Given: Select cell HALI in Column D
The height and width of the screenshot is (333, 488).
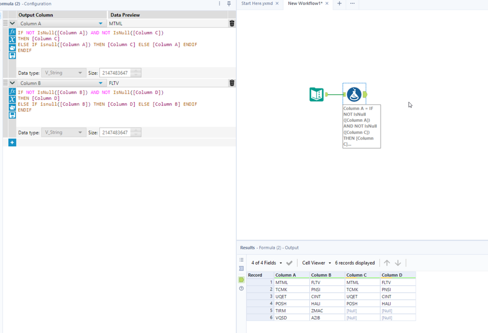Looking at the screenshot, I should coord(398,304).
